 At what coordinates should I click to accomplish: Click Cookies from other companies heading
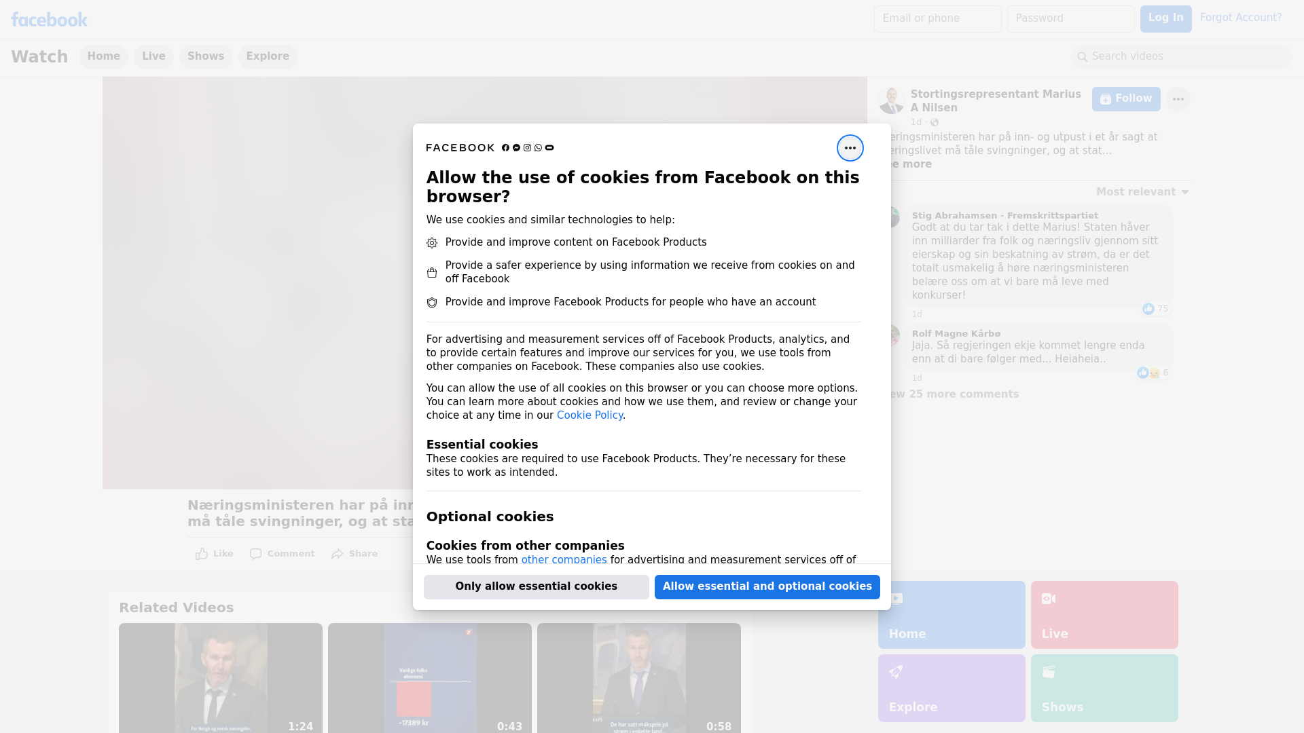[525, 546]
